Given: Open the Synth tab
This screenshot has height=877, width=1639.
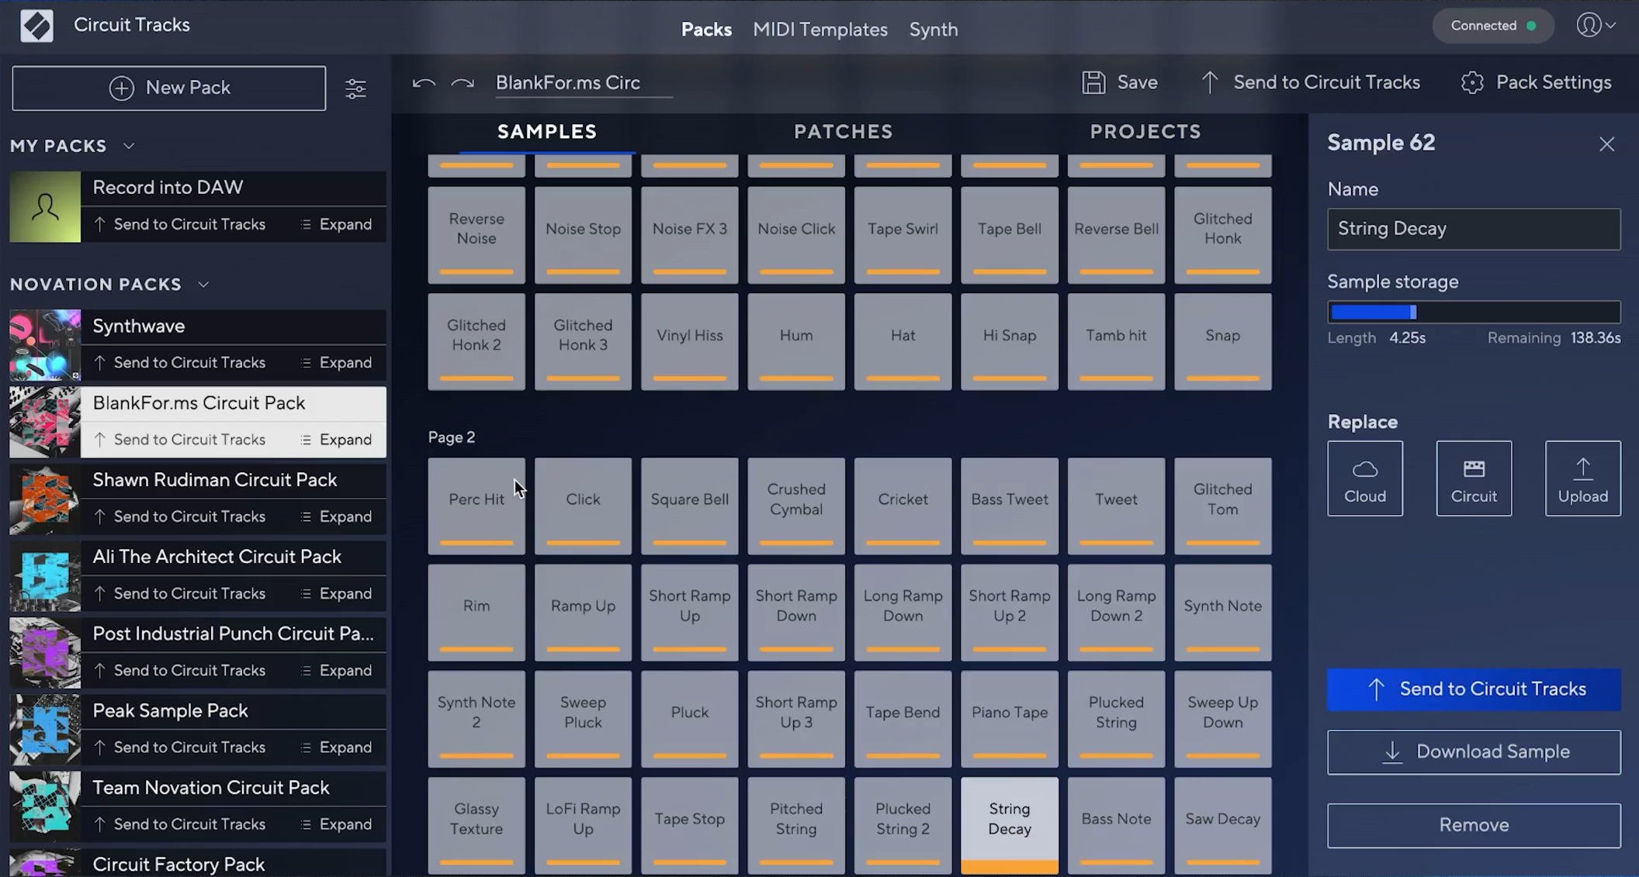Looking at the screenshot, I should (934, 29).
